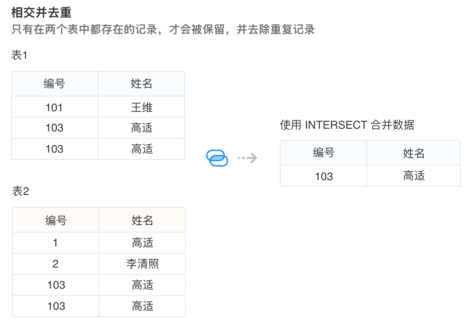This screenshot has height=319, width=472.
Task: Select the 高适 cell in the result table
Action: (x=414, y=176)
